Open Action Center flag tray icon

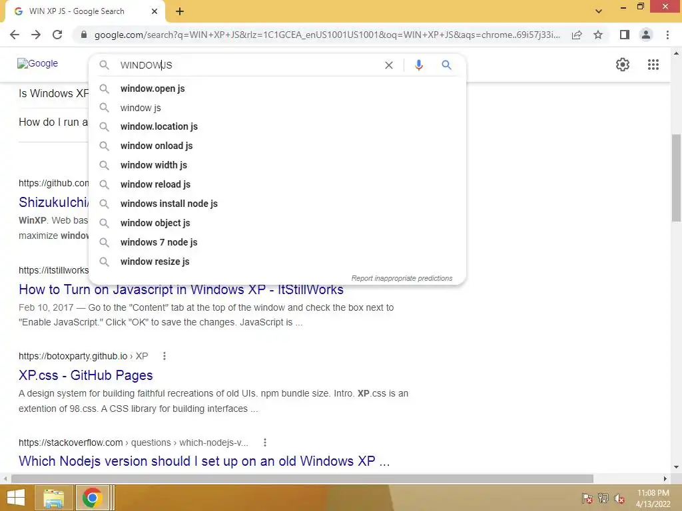coord(587,498)
